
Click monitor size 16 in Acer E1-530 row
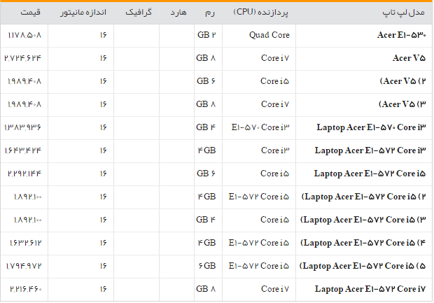click(104, 35)
